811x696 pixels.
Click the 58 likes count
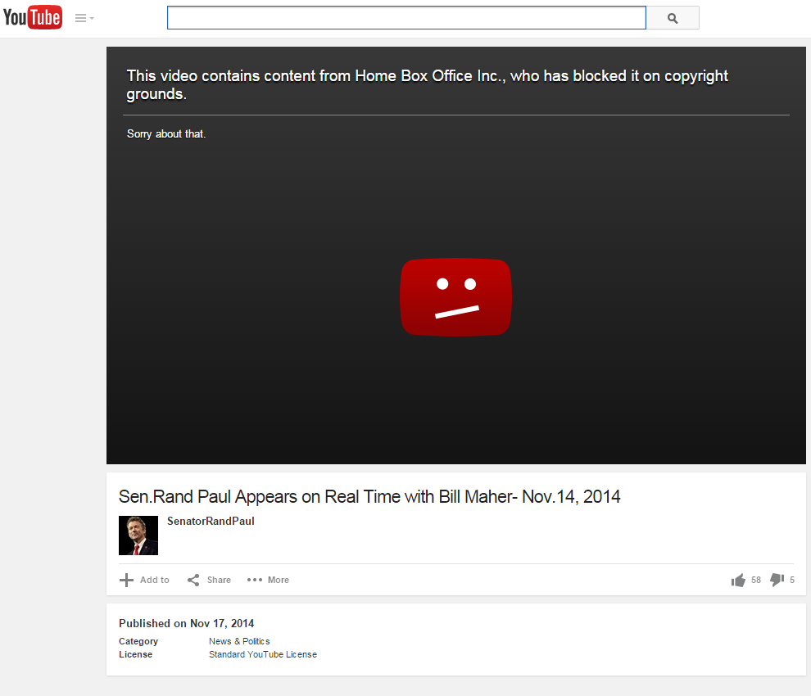(756, 581)
